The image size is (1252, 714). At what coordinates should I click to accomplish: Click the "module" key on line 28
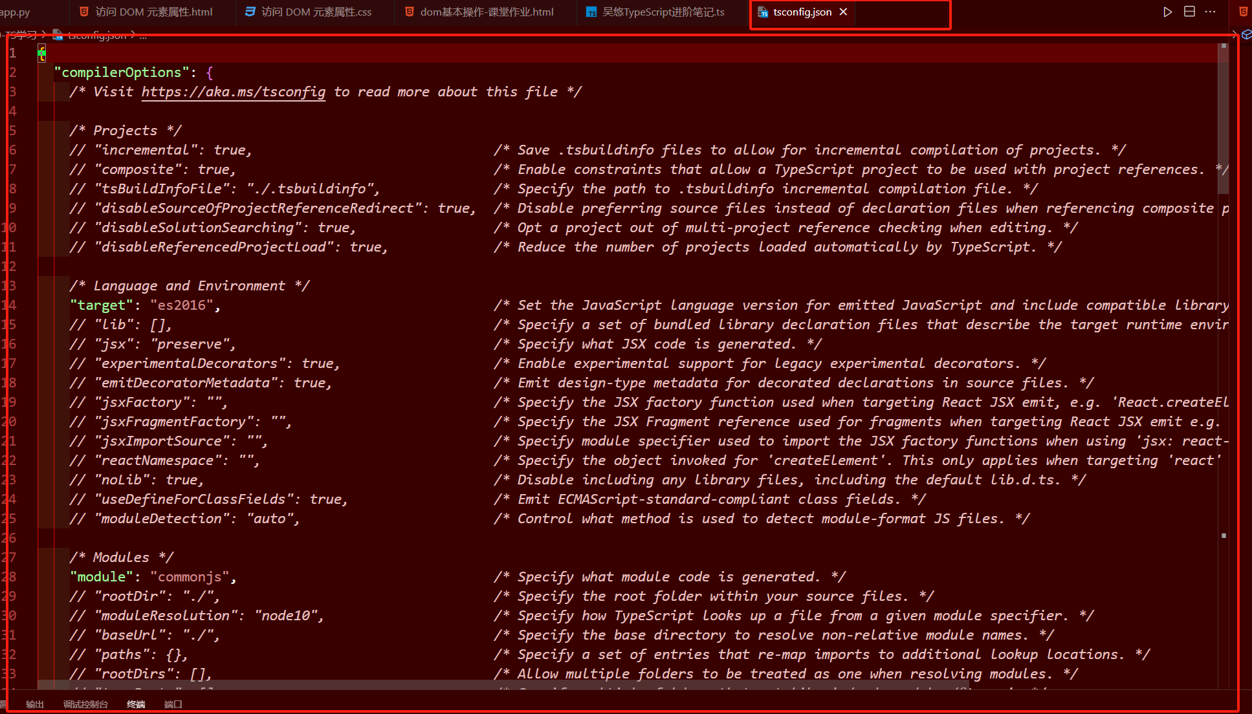[x=101, y=577]
